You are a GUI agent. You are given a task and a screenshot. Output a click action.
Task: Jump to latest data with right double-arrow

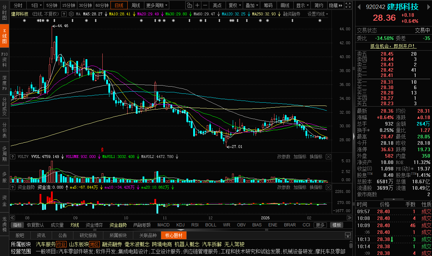tap(349, 217)
